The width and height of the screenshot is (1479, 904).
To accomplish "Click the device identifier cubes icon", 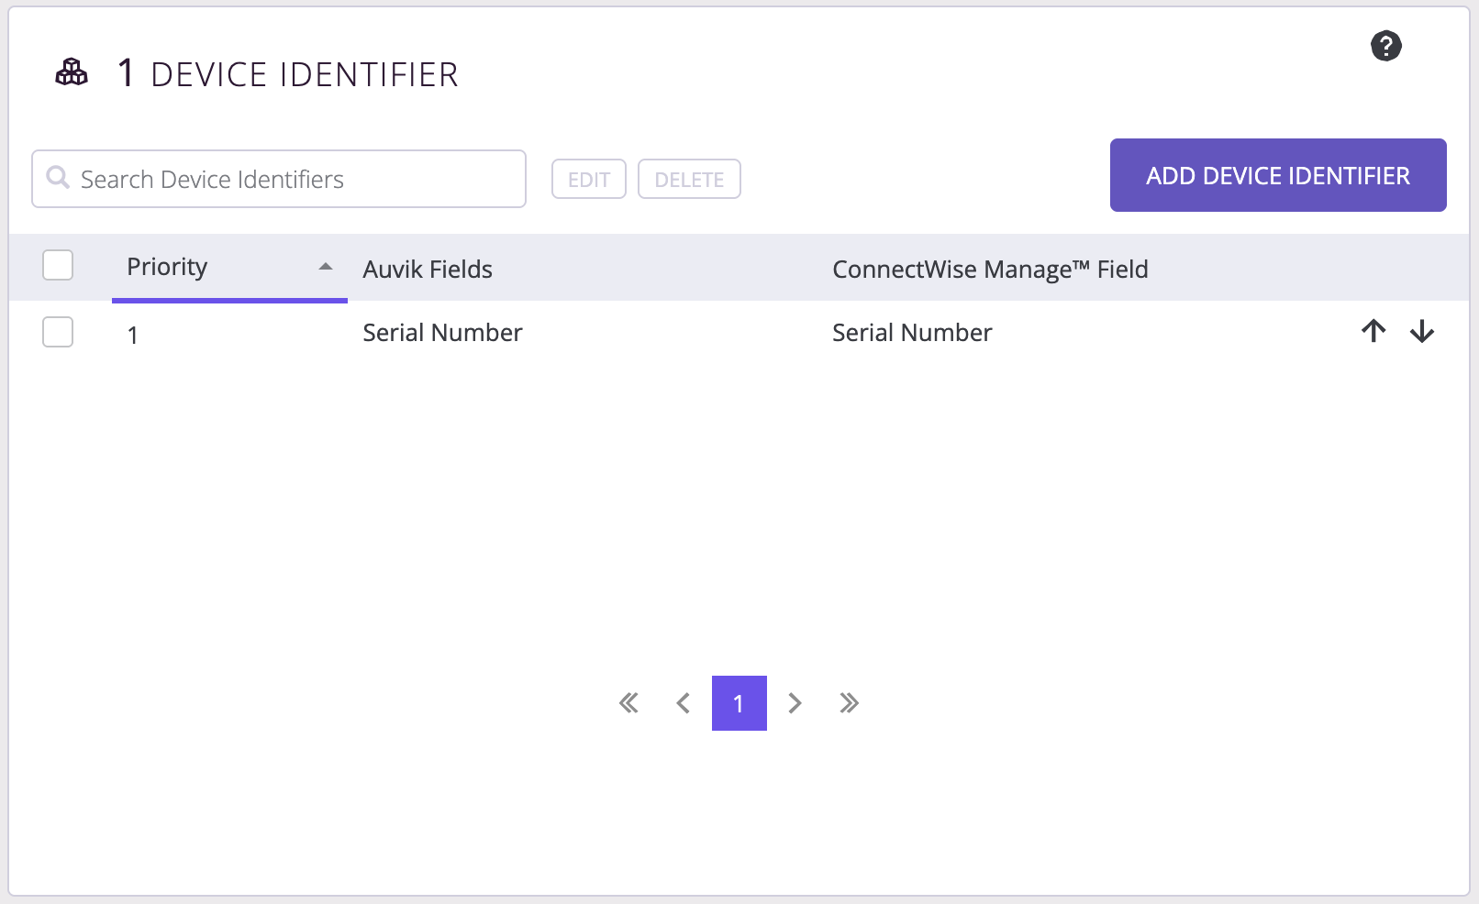I will [x=72, y=72].
